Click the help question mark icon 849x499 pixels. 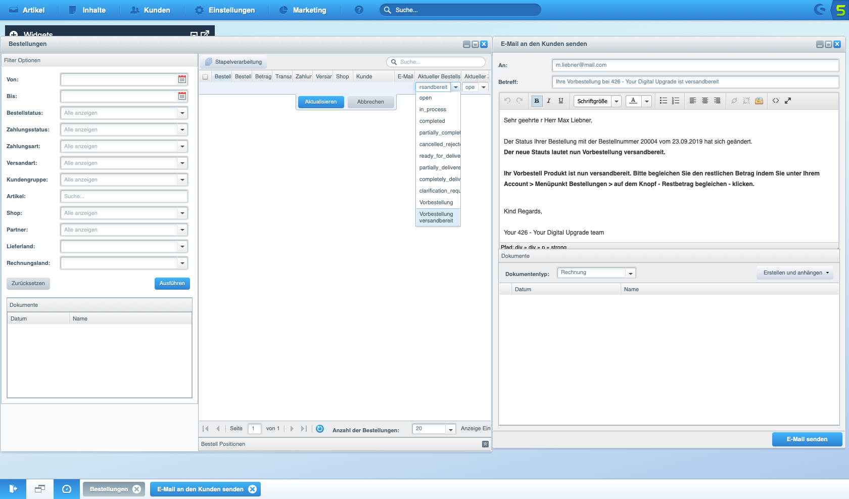[359, 10]
